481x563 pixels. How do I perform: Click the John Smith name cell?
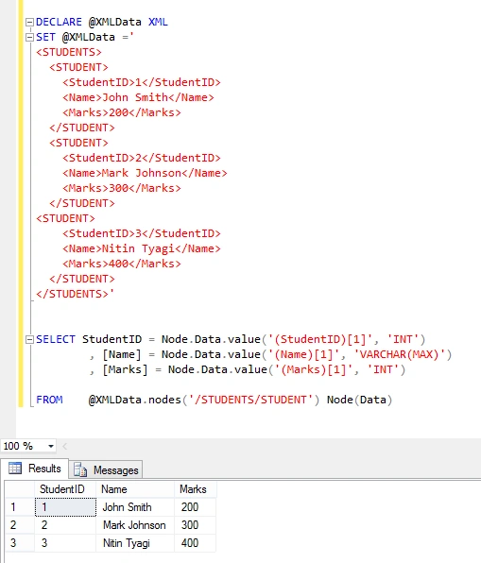(135, 507)
